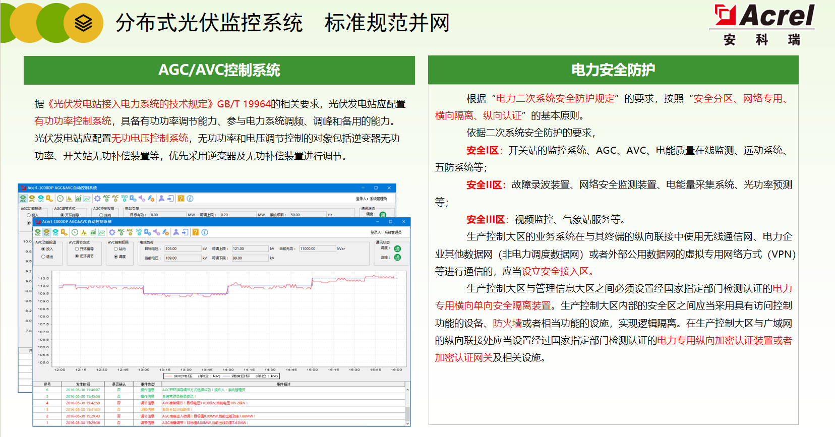
Task: Open the clock history icon in front window
Action: click(x=75, y=232)
